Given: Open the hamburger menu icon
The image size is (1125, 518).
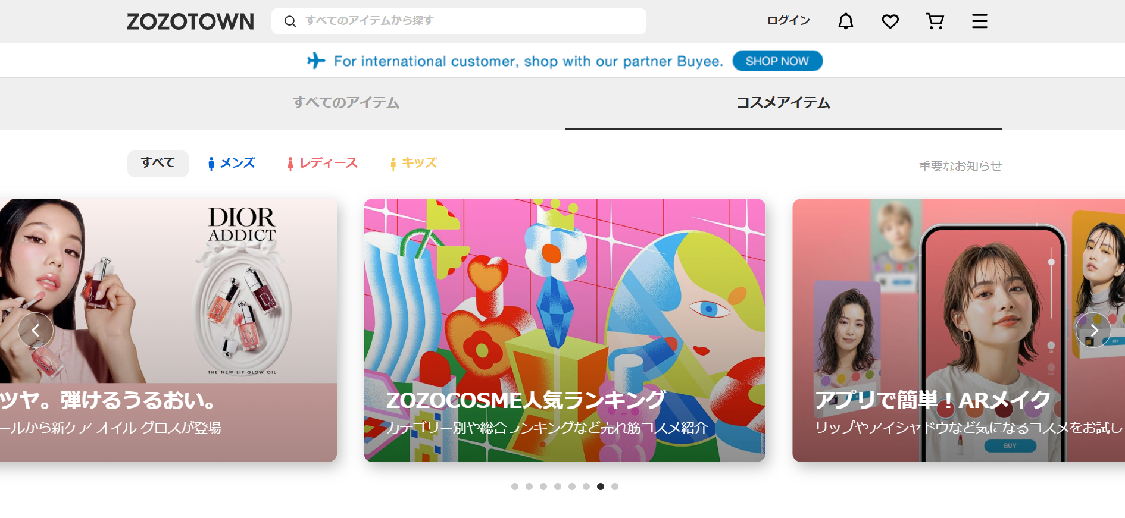Looking at the screenshot, I should [x=979, y=21].
